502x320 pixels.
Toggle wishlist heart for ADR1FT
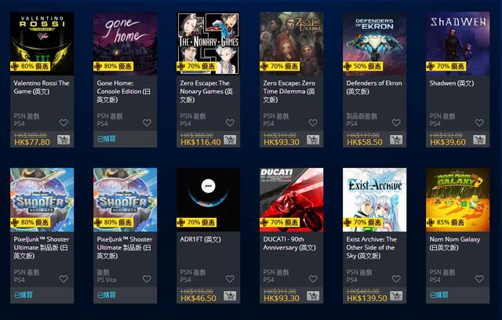[x=230, y=278]
